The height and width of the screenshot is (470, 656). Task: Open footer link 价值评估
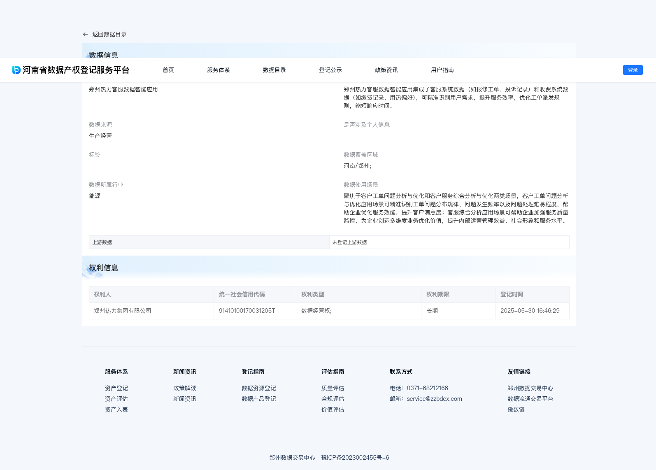[x=333, y=410]
